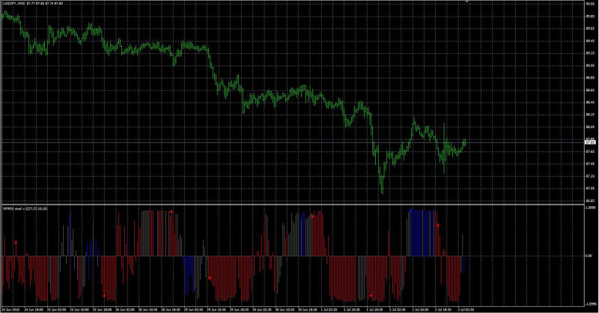The width and height of the screenshot is (599, 313).
Task: Click the red signal dot near the first blue-topped peak
Action: coord(311,216)
